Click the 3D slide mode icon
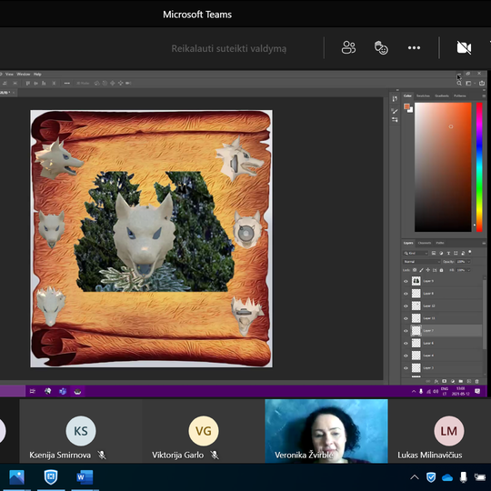This screenshot has width=491, height=491. pyautogui.click(x=120, y=84)
